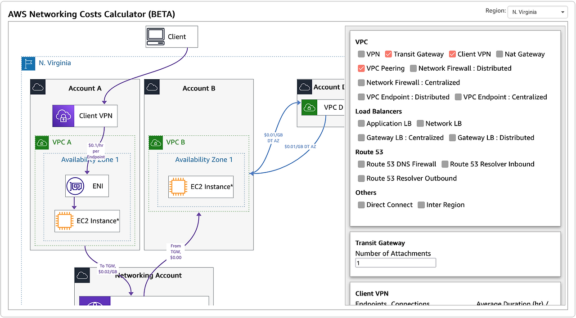Image resolution: width=576 pixels, height=318 pixels.
Task: Click the Account A heading
Action: (85, 89)
